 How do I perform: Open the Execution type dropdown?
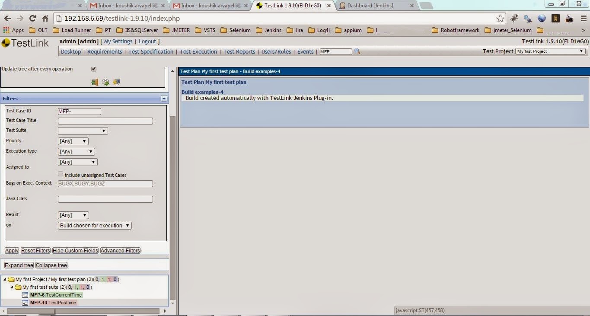click(x=76, y=152)
